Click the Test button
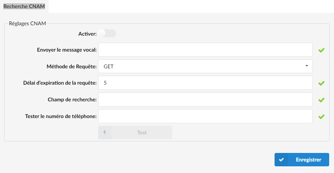Viewport: 334px width, 173px height. pos(135,133)
